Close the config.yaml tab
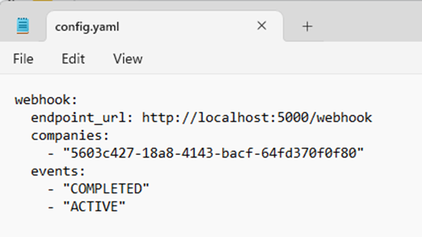This screenshot has width=422, height=237. pyautogui.click(x=262, y=26)
